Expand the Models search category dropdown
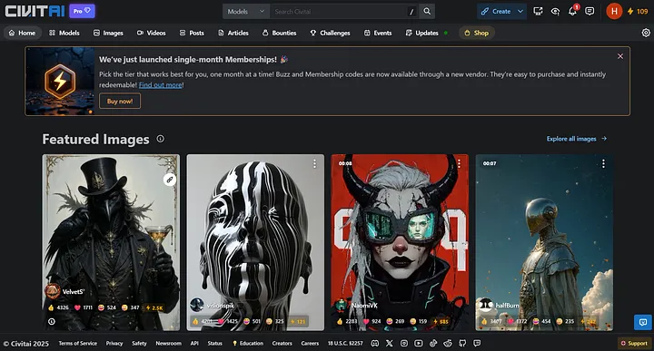654x351 pixels. pos(246,11)
